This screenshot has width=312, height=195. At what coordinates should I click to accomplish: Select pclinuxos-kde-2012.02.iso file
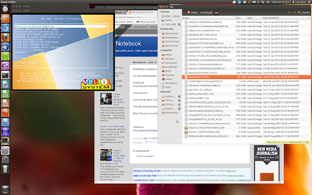click(246, 39)
